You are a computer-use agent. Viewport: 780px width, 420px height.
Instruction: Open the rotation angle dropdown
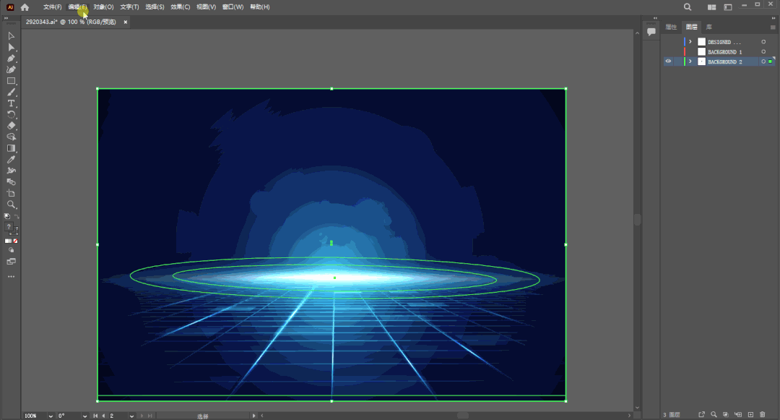point(85,416)
